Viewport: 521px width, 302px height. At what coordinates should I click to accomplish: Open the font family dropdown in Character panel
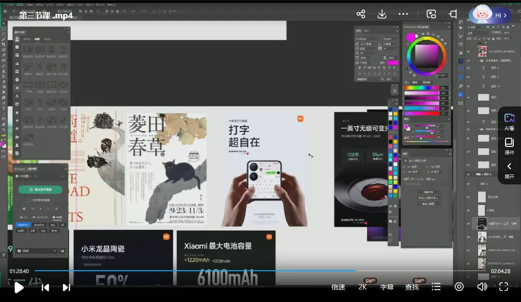coord(367,39)
